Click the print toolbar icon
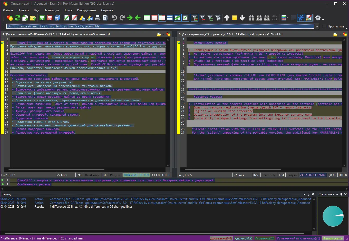This screenshot has width=349, height=241. (98, 18)
